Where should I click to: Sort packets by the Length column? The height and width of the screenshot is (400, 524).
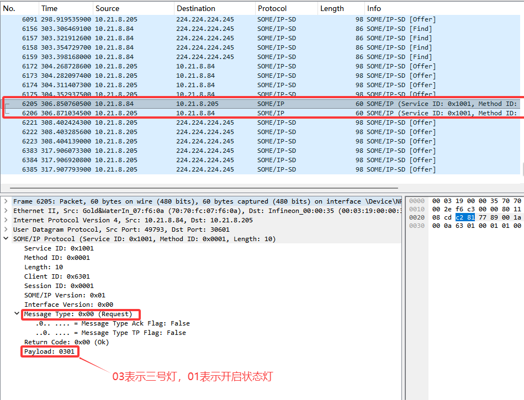pos(341,8)
